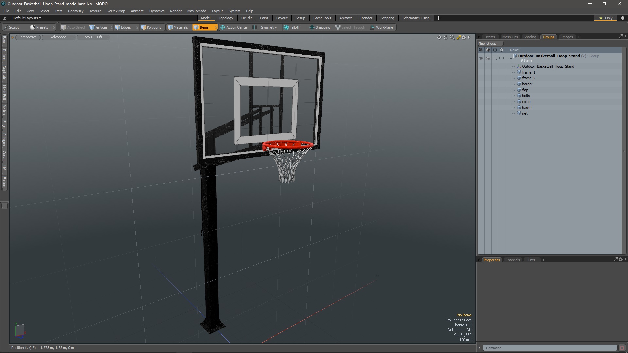Open the Default Layouts dropdown

(x=27, y=18)
